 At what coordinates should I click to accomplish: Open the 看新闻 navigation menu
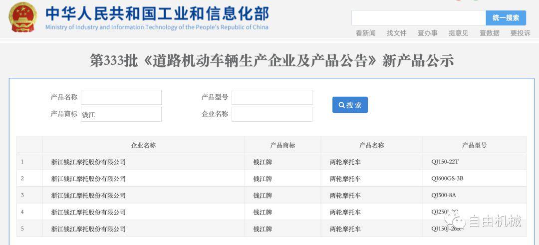[365, 33]
